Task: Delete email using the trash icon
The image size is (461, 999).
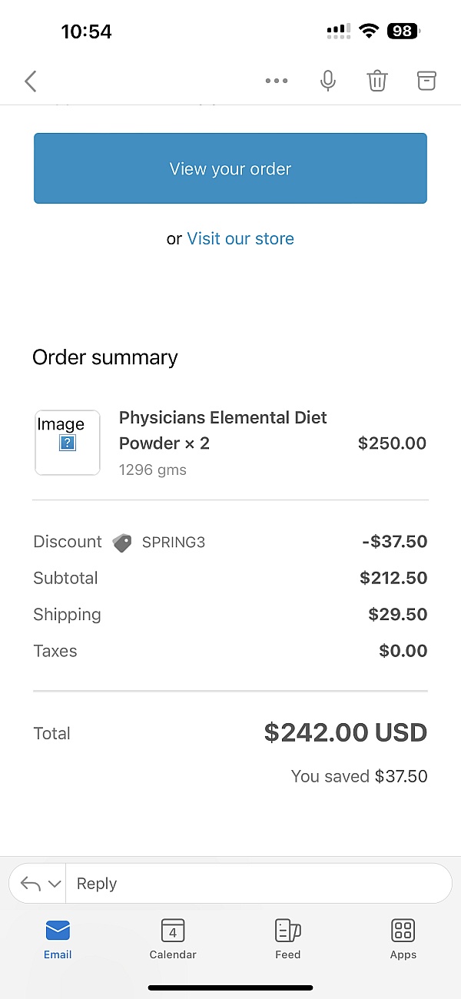Action: (x=377, y=81)
